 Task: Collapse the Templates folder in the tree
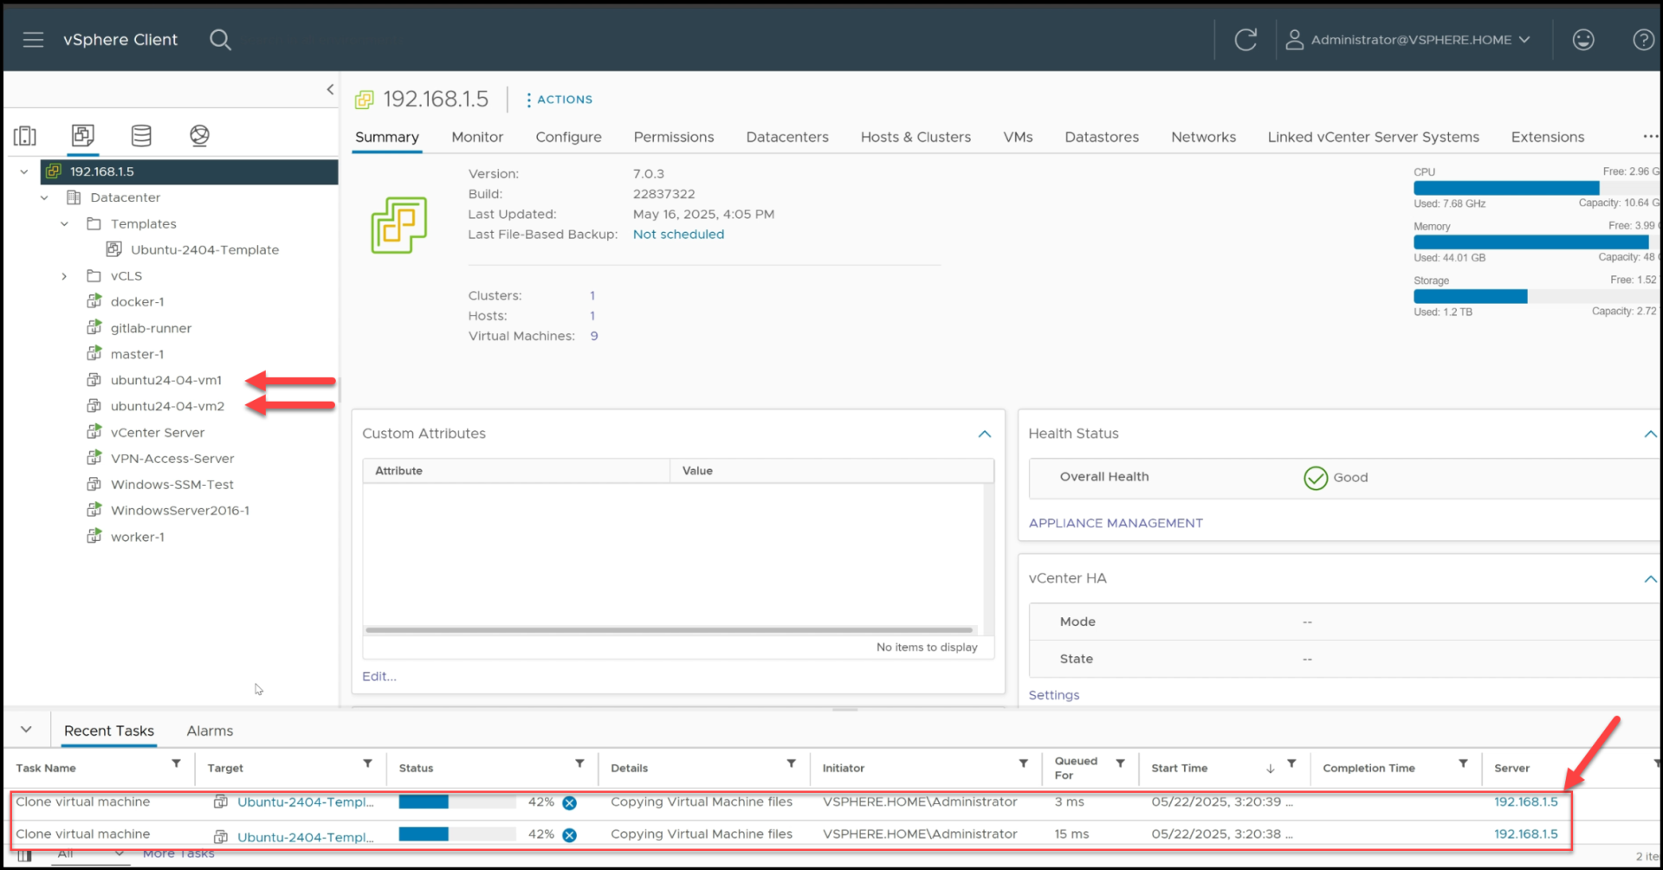click(64, 223)
